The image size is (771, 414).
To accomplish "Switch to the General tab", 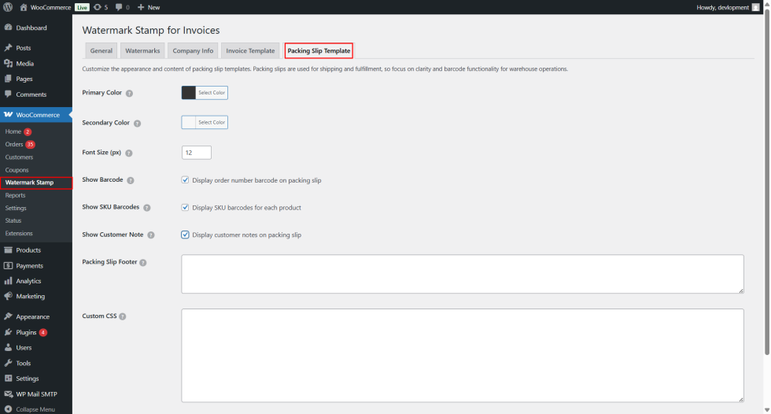I will [101, 50].
